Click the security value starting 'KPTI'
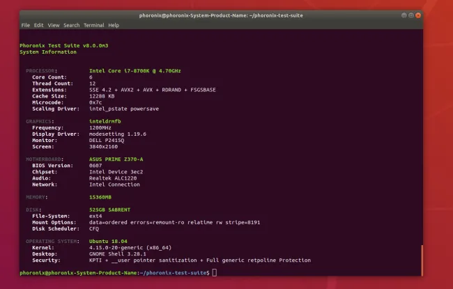The height and width of the screenshot is (289, 453). click(x=200, y=260)
